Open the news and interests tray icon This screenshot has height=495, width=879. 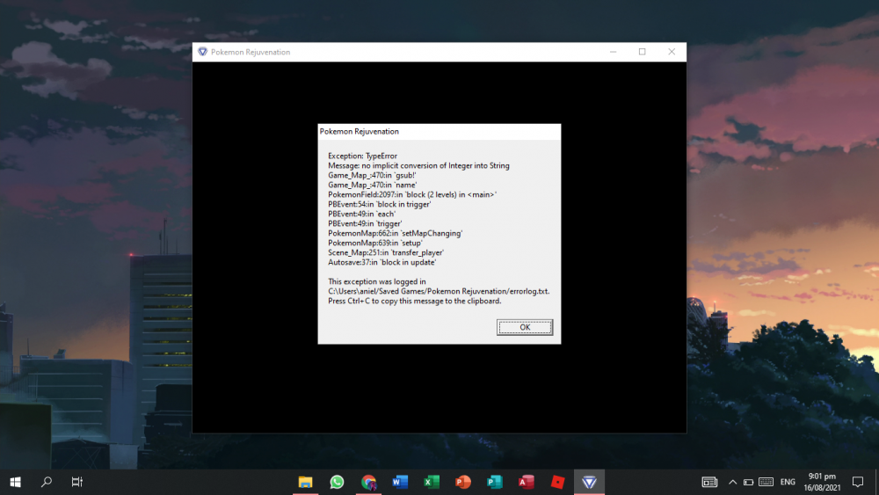709,482
